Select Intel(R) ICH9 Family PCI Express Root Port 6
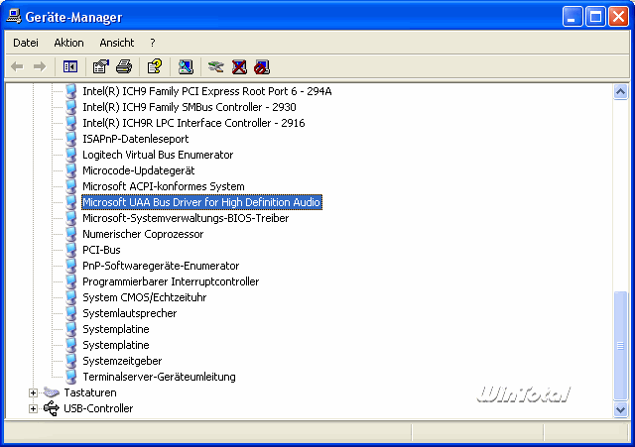This screenshot has width=635, height=447. pyautogui.click(x=207, y=91)
